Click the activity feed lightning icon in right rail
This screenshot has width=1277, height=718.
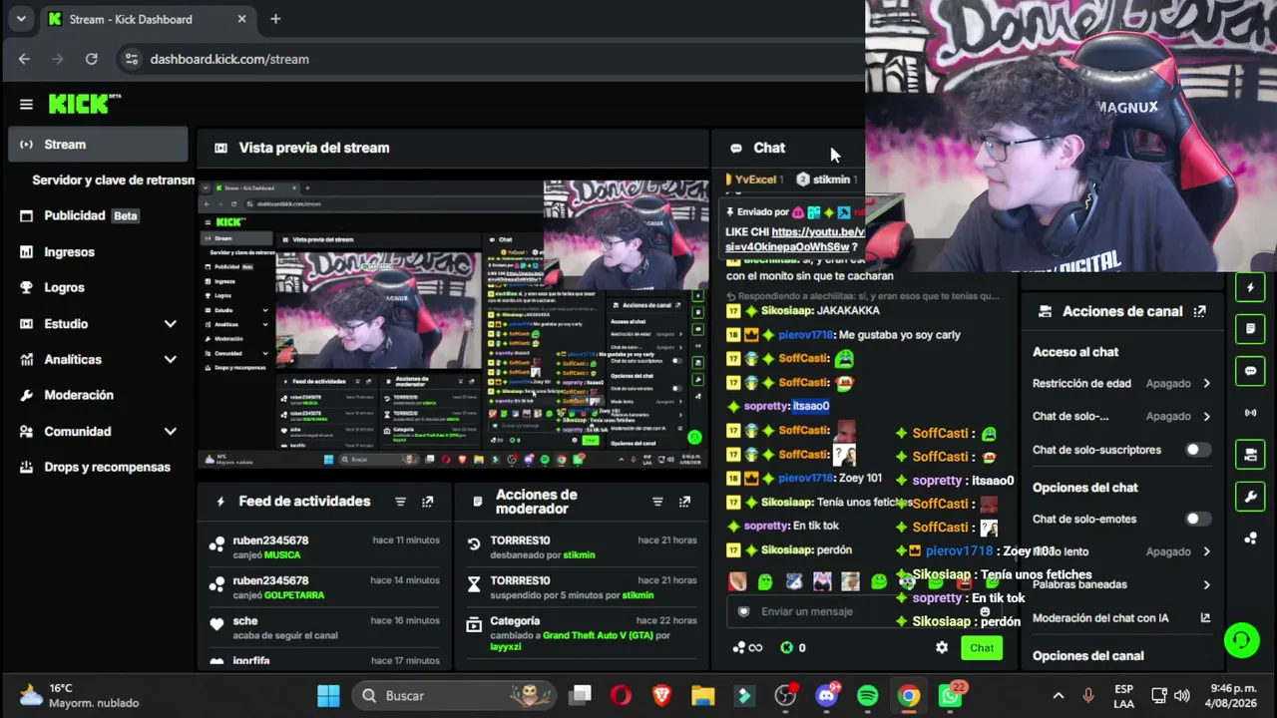pos(1250,288)
